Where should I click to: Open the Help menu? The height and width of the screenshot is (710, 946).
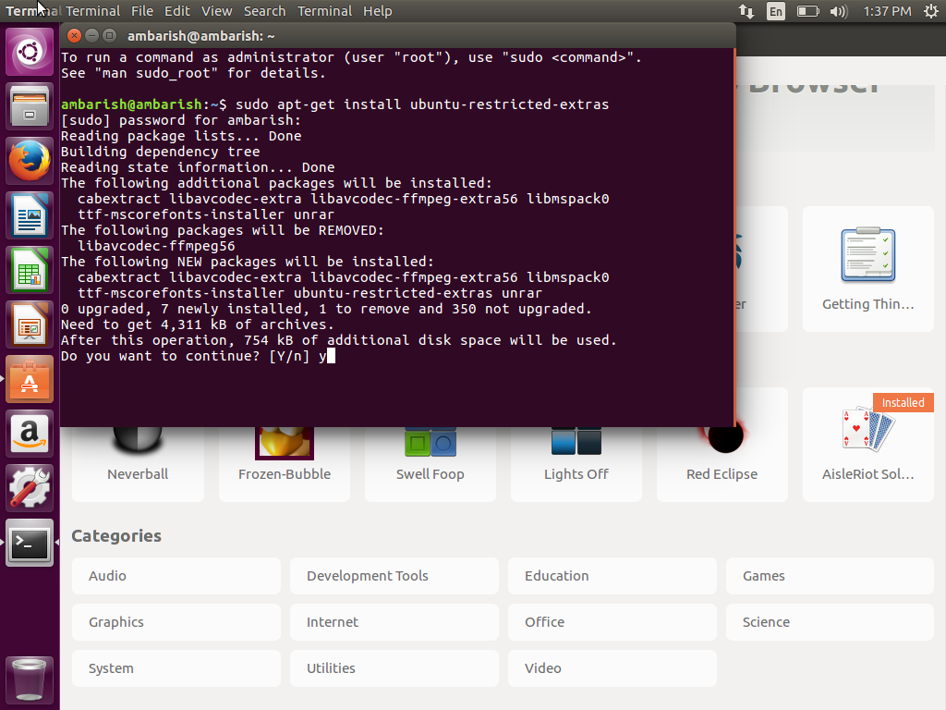[x=378, y=11]
